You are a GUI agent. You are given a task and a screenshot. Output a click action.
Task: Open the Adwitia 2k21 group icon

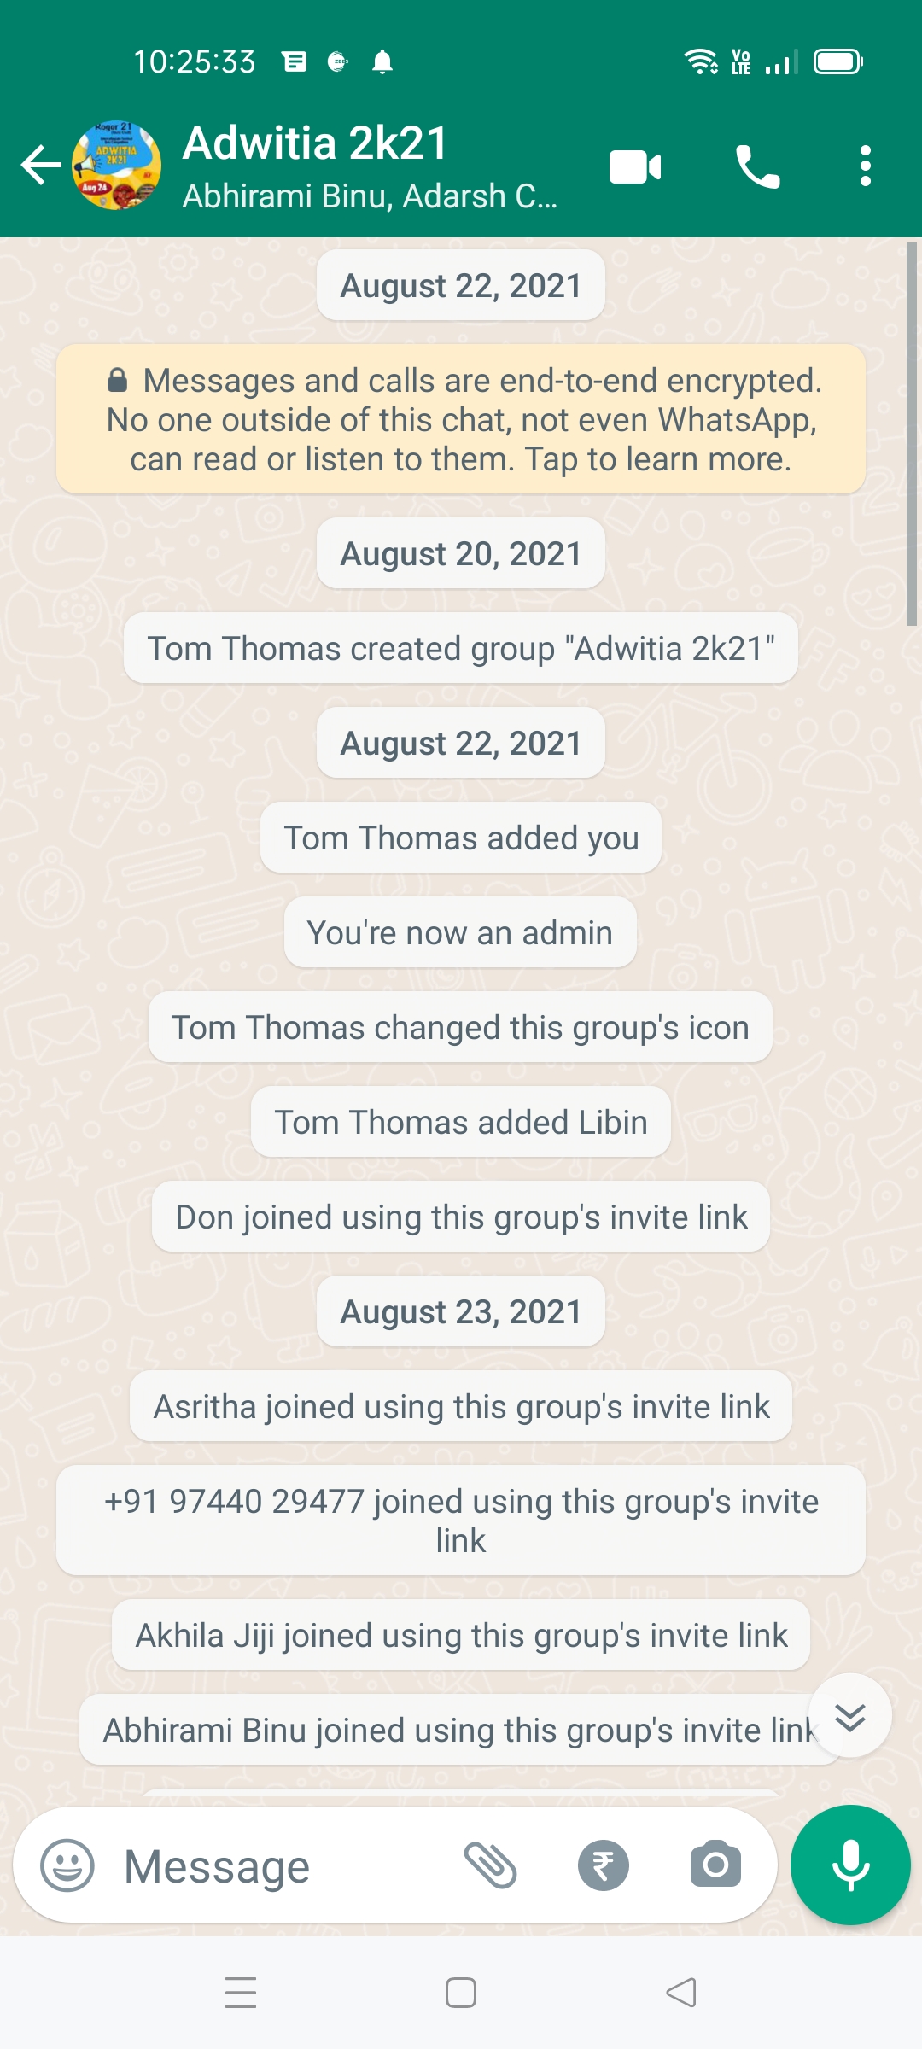(117, 166)
